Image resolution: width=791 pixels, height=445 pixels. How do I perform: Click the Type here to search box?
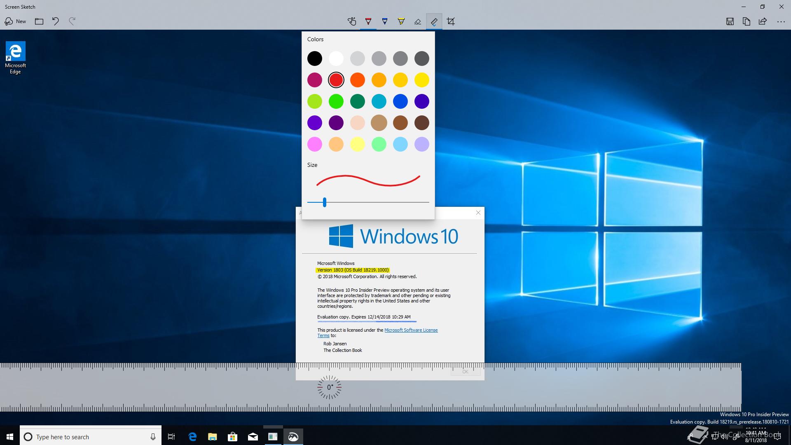[91, 437]
